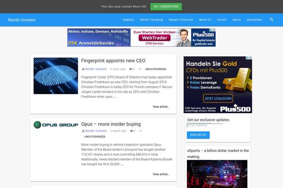
Task: Click the comment bubble icon on Fingerprint article
Action: click(x=131, y=69)
